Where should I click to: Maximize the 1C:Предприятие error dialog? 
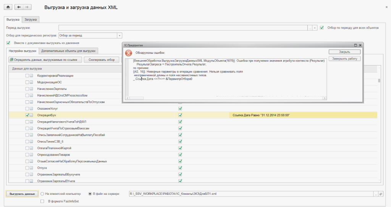355,45
